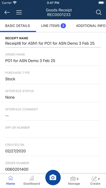Open the Dashboard chart icon
Image resolution: width=106 pixels, height=188 pixels.
pos(32,178)
